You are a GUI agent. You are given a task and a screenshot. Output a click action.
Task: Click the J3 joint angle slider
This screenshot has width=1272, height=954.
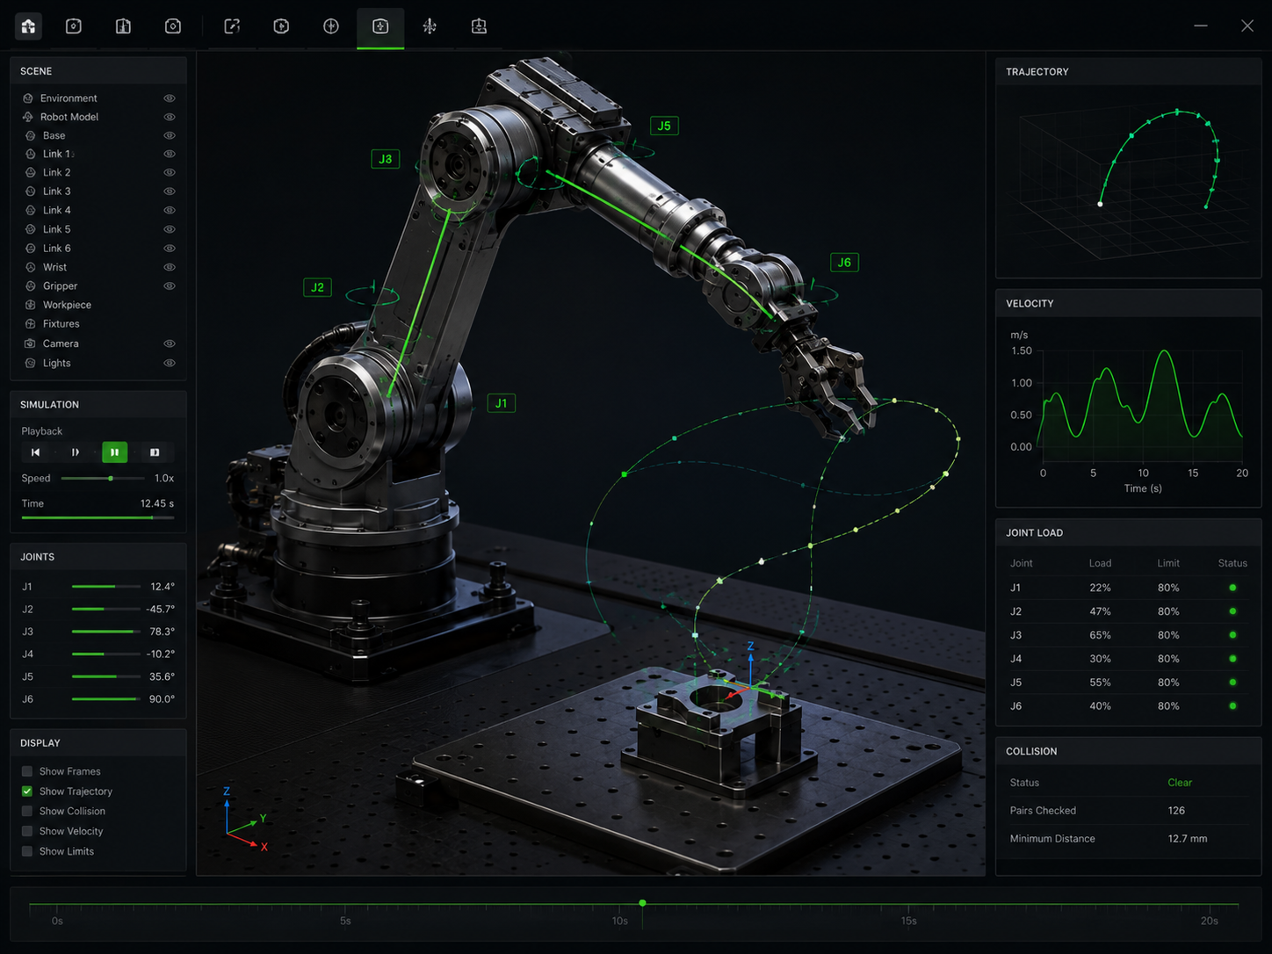[105, 632]
